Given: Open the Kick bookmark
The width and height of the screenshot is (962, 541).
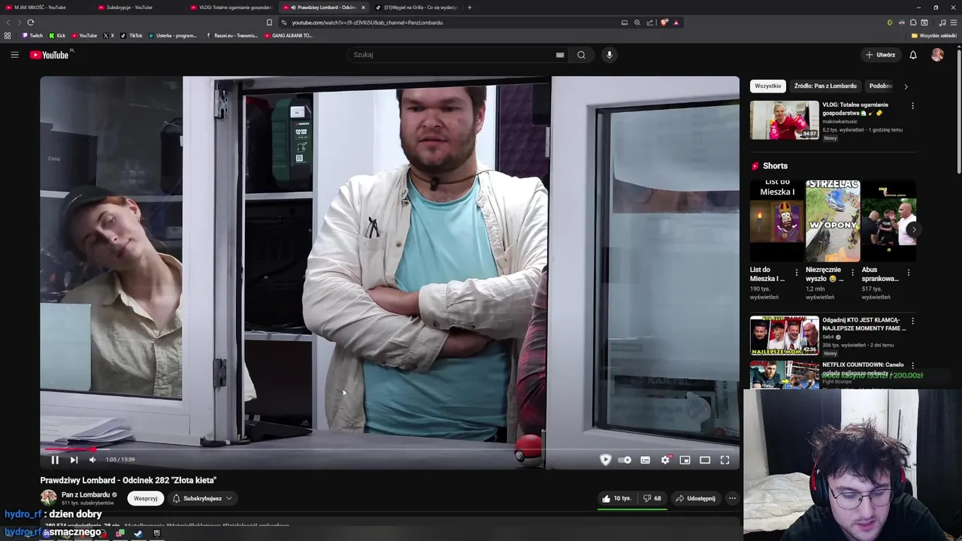Looking at the screenshot, I should (x=57, y=35).
